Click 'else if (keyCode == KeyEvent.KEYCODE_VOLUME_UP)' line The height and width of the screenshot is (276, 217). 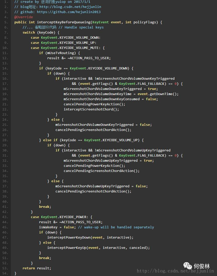click(x=91, y=140)
